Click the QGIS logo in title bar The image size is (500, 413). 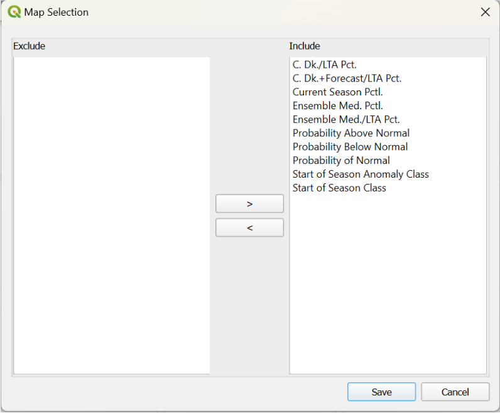(14, 12)
